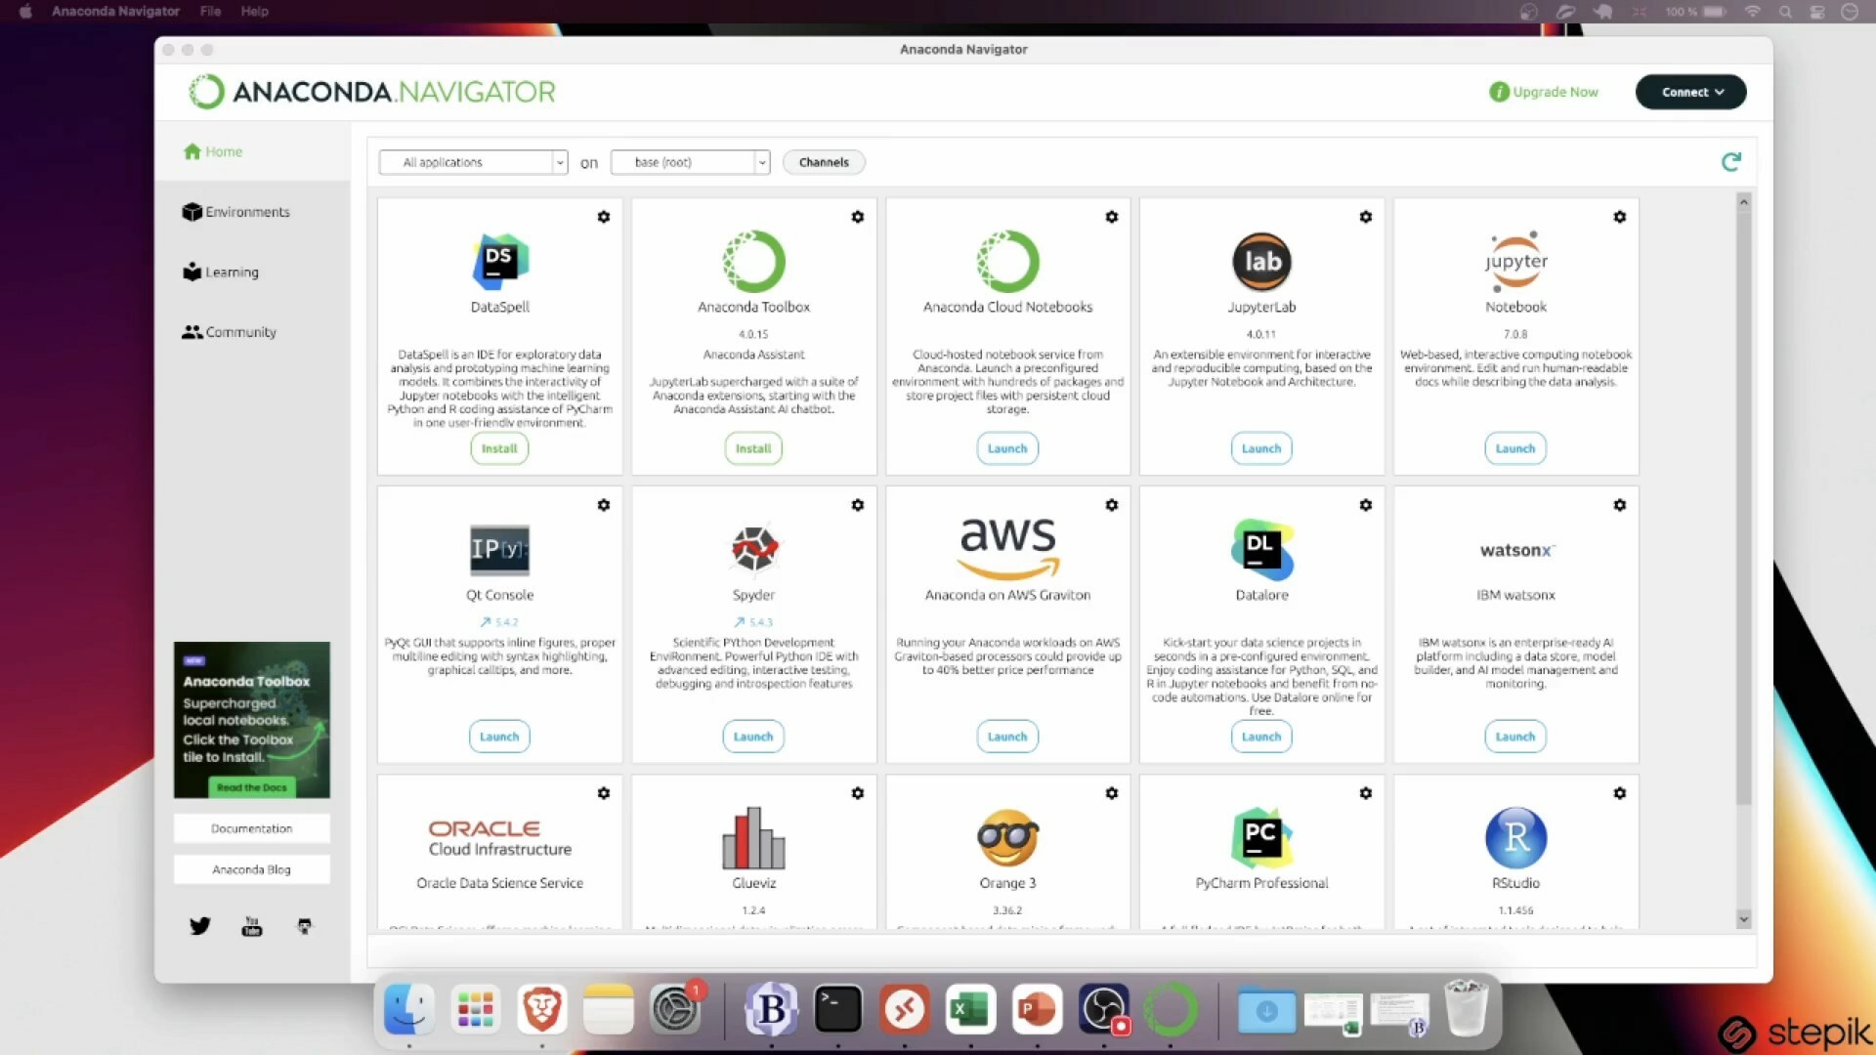This screenshot has width=1876, height=1055.
Task: Open Excel from the dock
Action: [x=970, y=1009]
